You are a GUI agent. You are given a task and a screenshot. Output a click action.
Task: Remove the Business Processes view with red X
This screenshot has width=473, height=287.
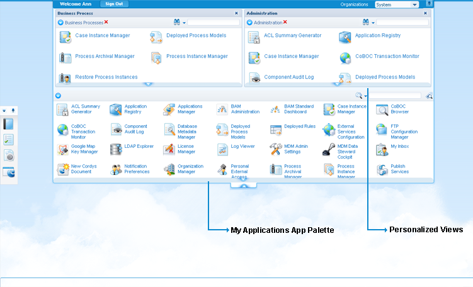pyautogui.click(x=106, y=22)
